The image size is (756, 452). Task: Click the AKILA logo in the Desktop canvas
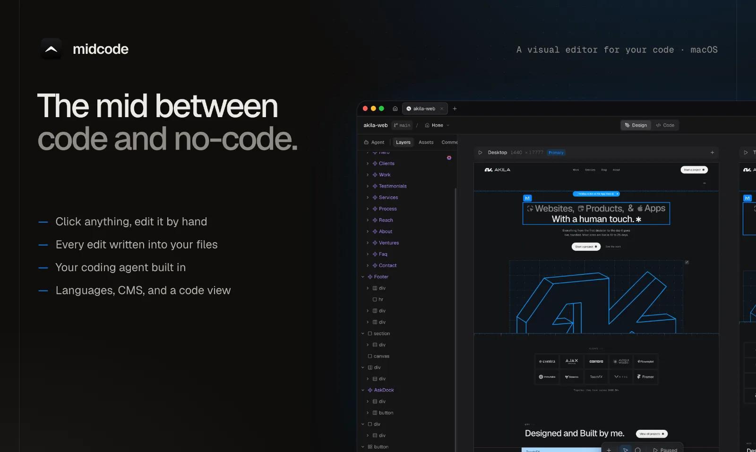[x=498, y=170]
